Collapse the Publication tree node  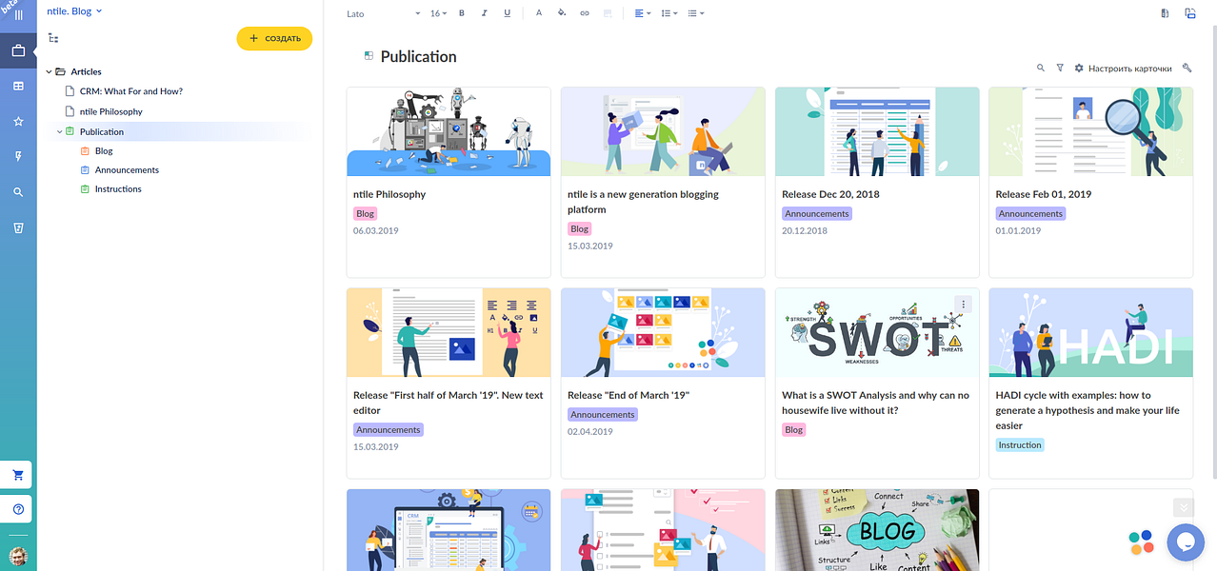tap(59, 132)
